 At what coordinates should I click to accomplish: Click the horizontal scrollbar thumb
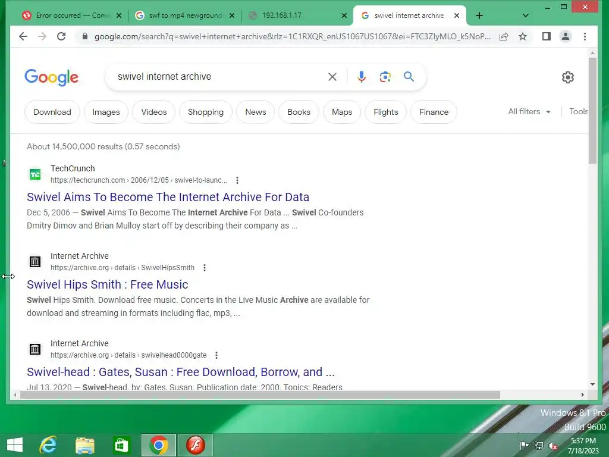[x=260, y=395]
